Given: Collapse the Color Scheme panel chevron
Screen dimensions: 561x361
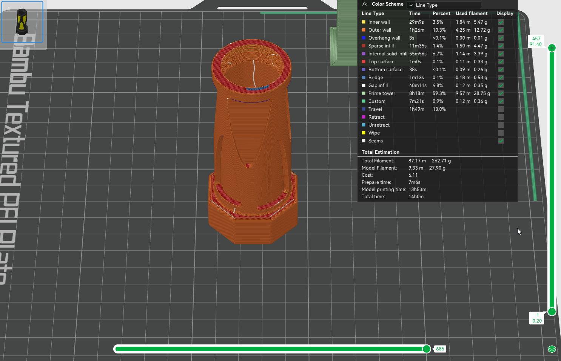Looking at the screenshot, I should point(365,4).
